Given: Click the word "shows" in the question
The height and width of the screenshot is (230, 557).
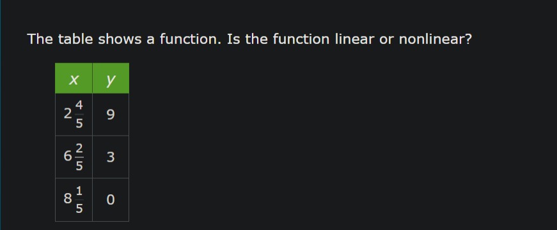Looking at the screenshot, I should click(x=120, y=39).
